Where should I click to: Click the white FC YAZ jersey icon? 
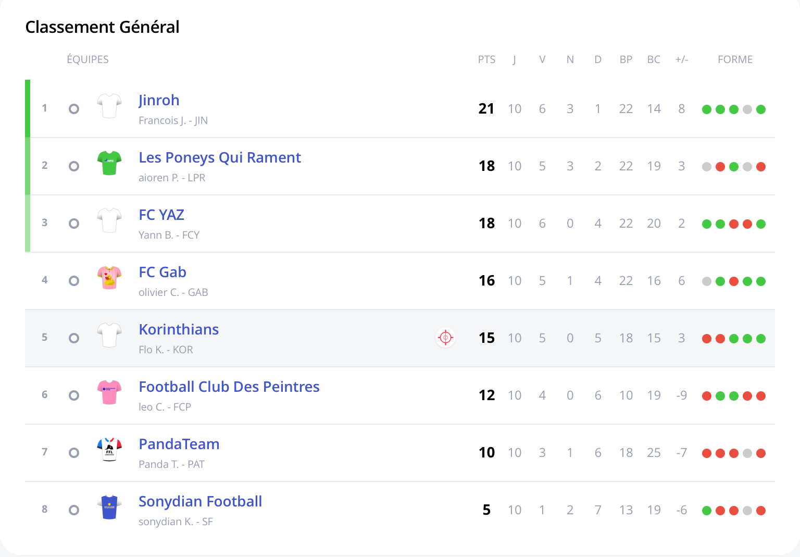pos(109,220)
